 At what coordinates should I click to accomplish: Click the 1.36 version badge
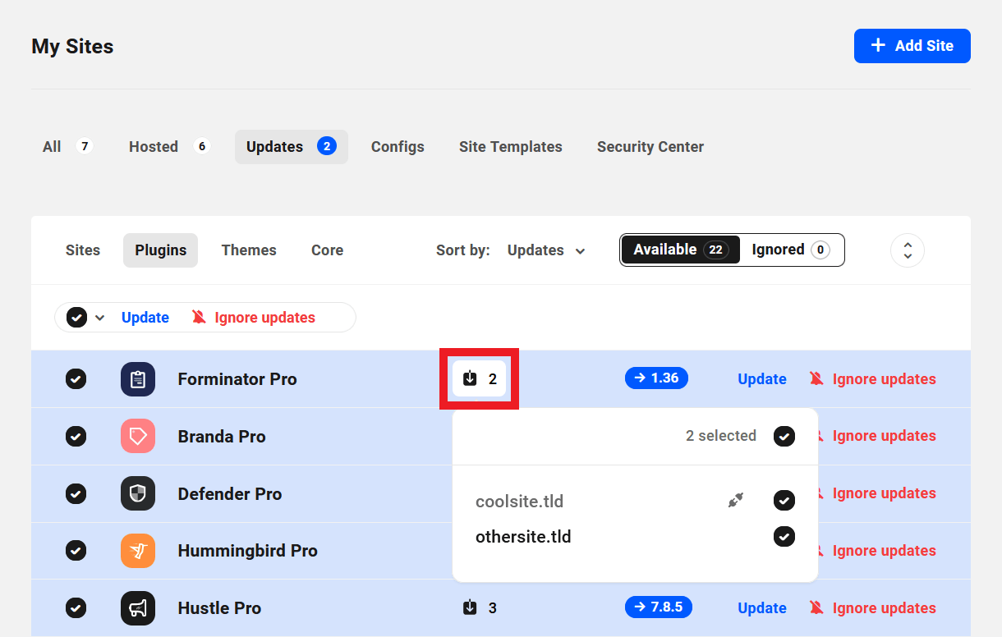[656, 378]
